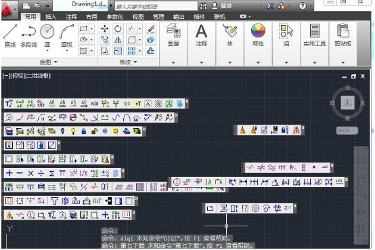The width and height of the screenshot is (375, 250).
Task: Switch to the 视图 ribbon tab
Action: pyautogui.click(x=138, y=16)
